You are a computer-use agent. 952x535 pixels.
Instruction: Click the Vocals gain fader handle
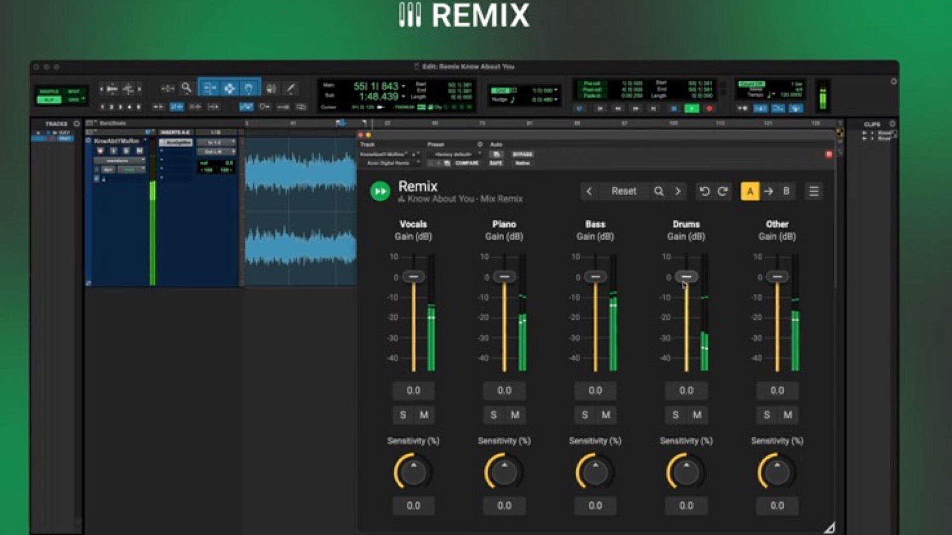[413, 277]
